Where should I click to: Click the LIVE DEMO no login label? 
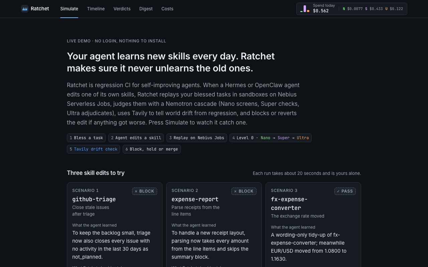(x=116, y=41)
